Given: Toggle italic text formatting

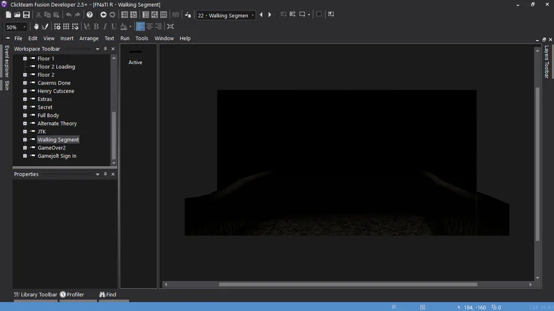Looking at the screenshot, I should point(105,26).
